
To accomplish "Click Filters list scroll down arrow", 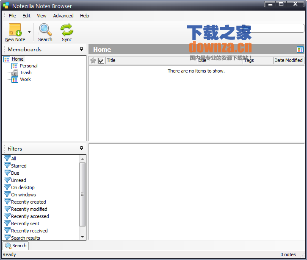I will click(83, 237).
